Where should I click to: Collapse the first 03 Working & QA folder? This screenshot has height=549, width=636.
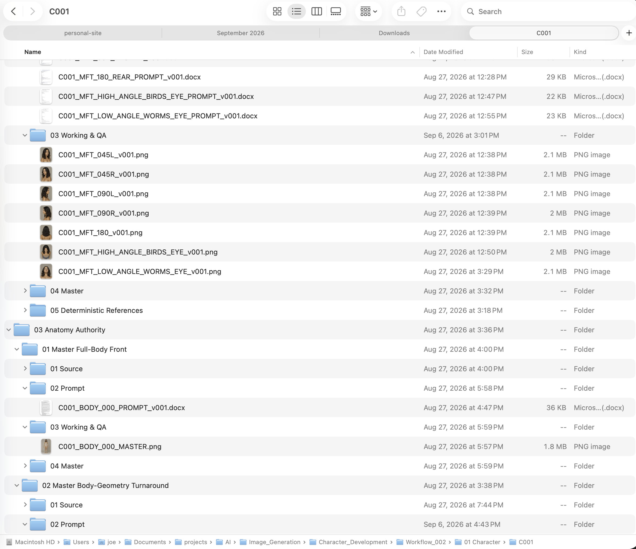[25, 135]
